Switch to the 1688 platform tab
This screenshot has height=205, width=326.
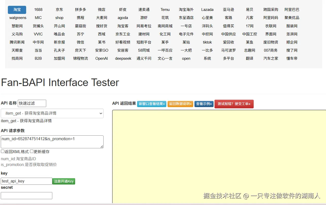(x=38, y=10)
